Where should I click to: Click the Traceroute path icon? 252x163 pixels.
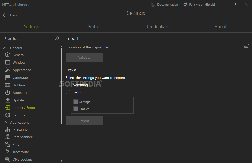pyautogui.click(x=8, y=152)
